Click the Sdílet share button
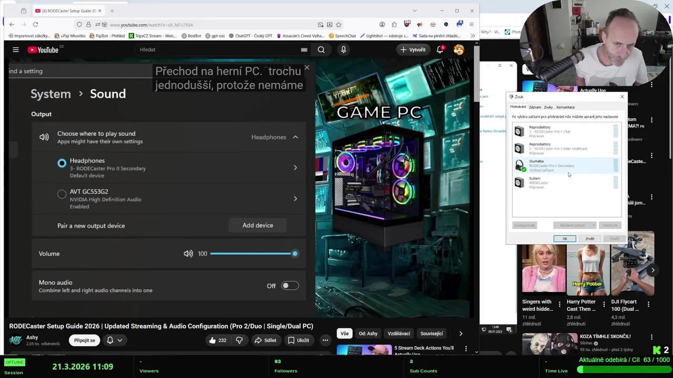The height and width of the screenshot is (378, 673). tap(265, 340)
